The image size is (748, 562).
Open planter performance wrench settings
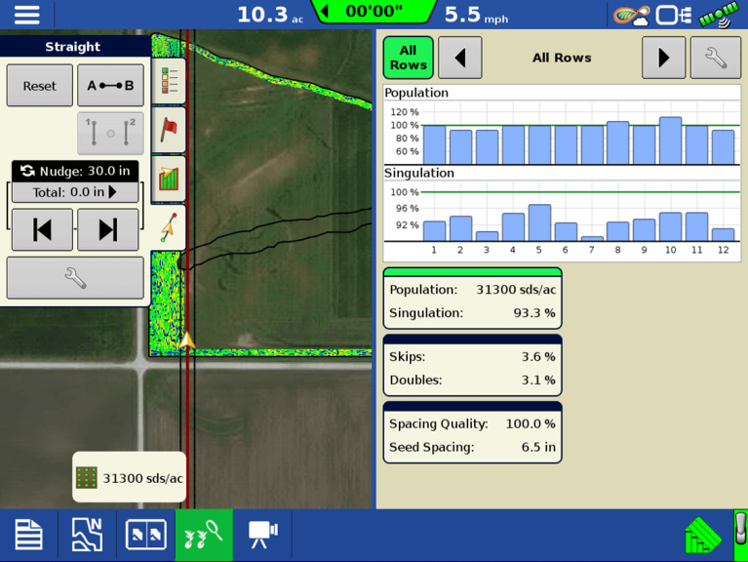715,59
